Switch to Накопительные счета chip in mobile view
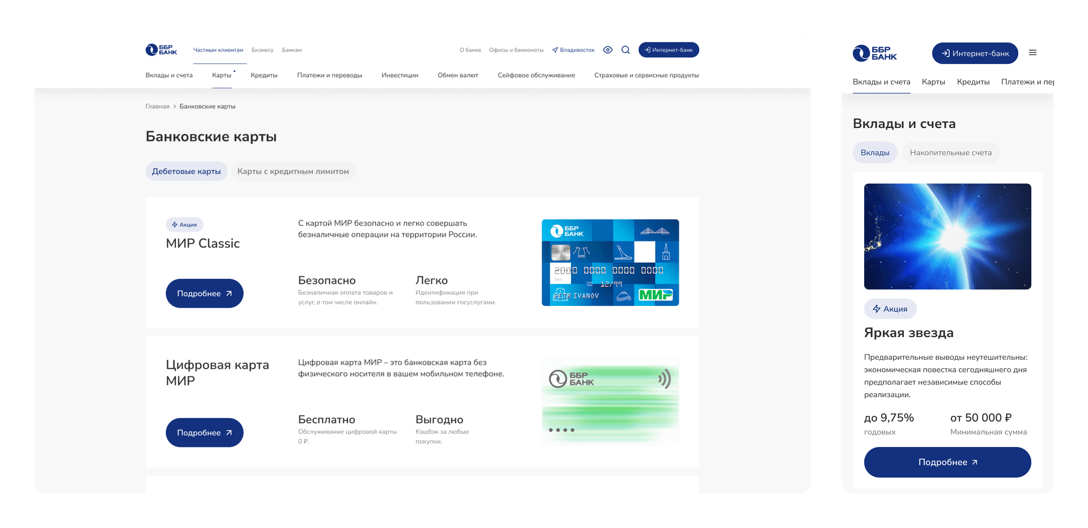This screenshot has height=528, width=1088. pyautogui.click(x=950, y=152)
